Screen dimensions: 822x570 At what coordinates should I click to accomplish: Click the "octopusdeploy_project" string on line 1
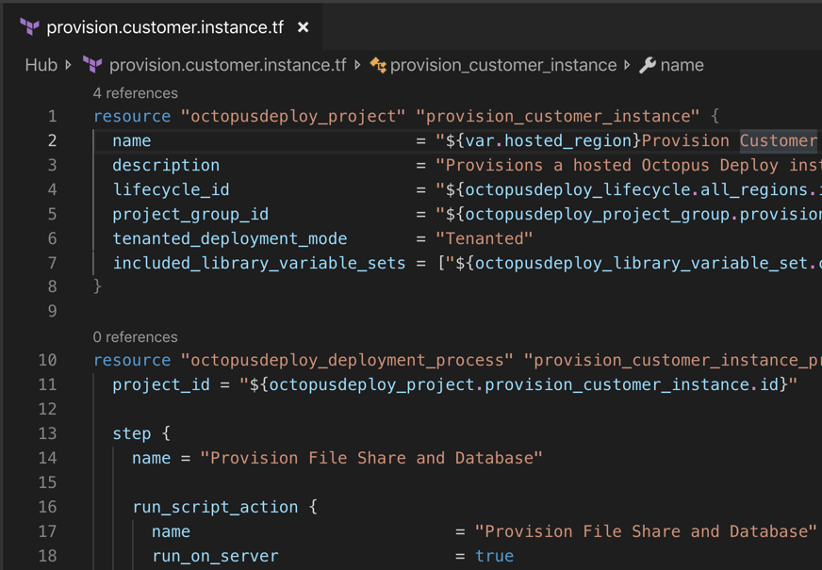(x=293, y=116)
